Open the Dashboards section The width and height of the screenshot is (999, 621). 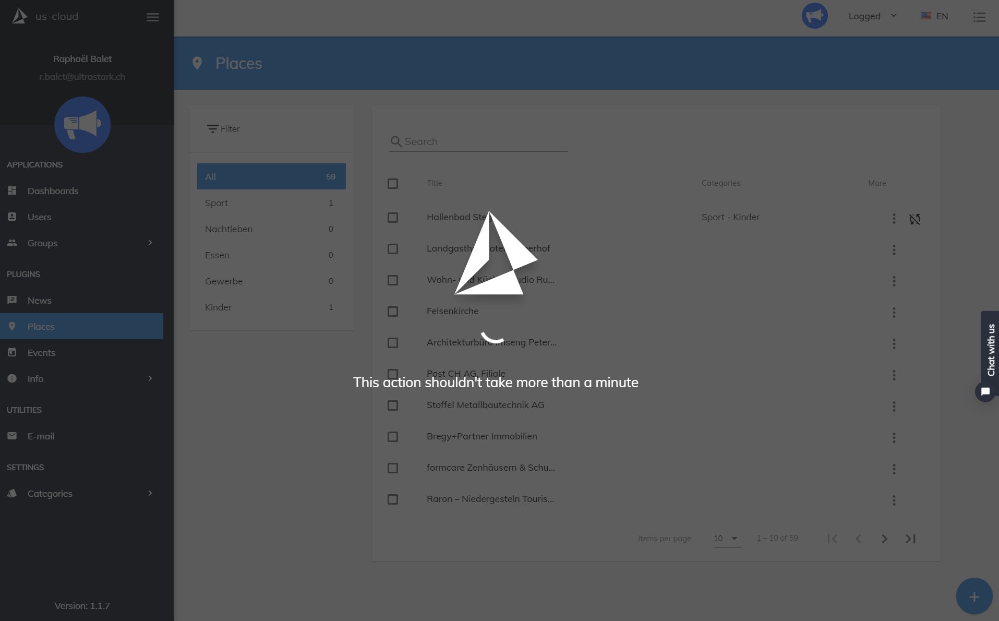[x=53, y=190]
